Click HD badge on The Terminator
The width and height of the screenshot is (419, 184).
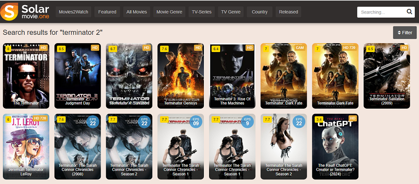point(44,48)
